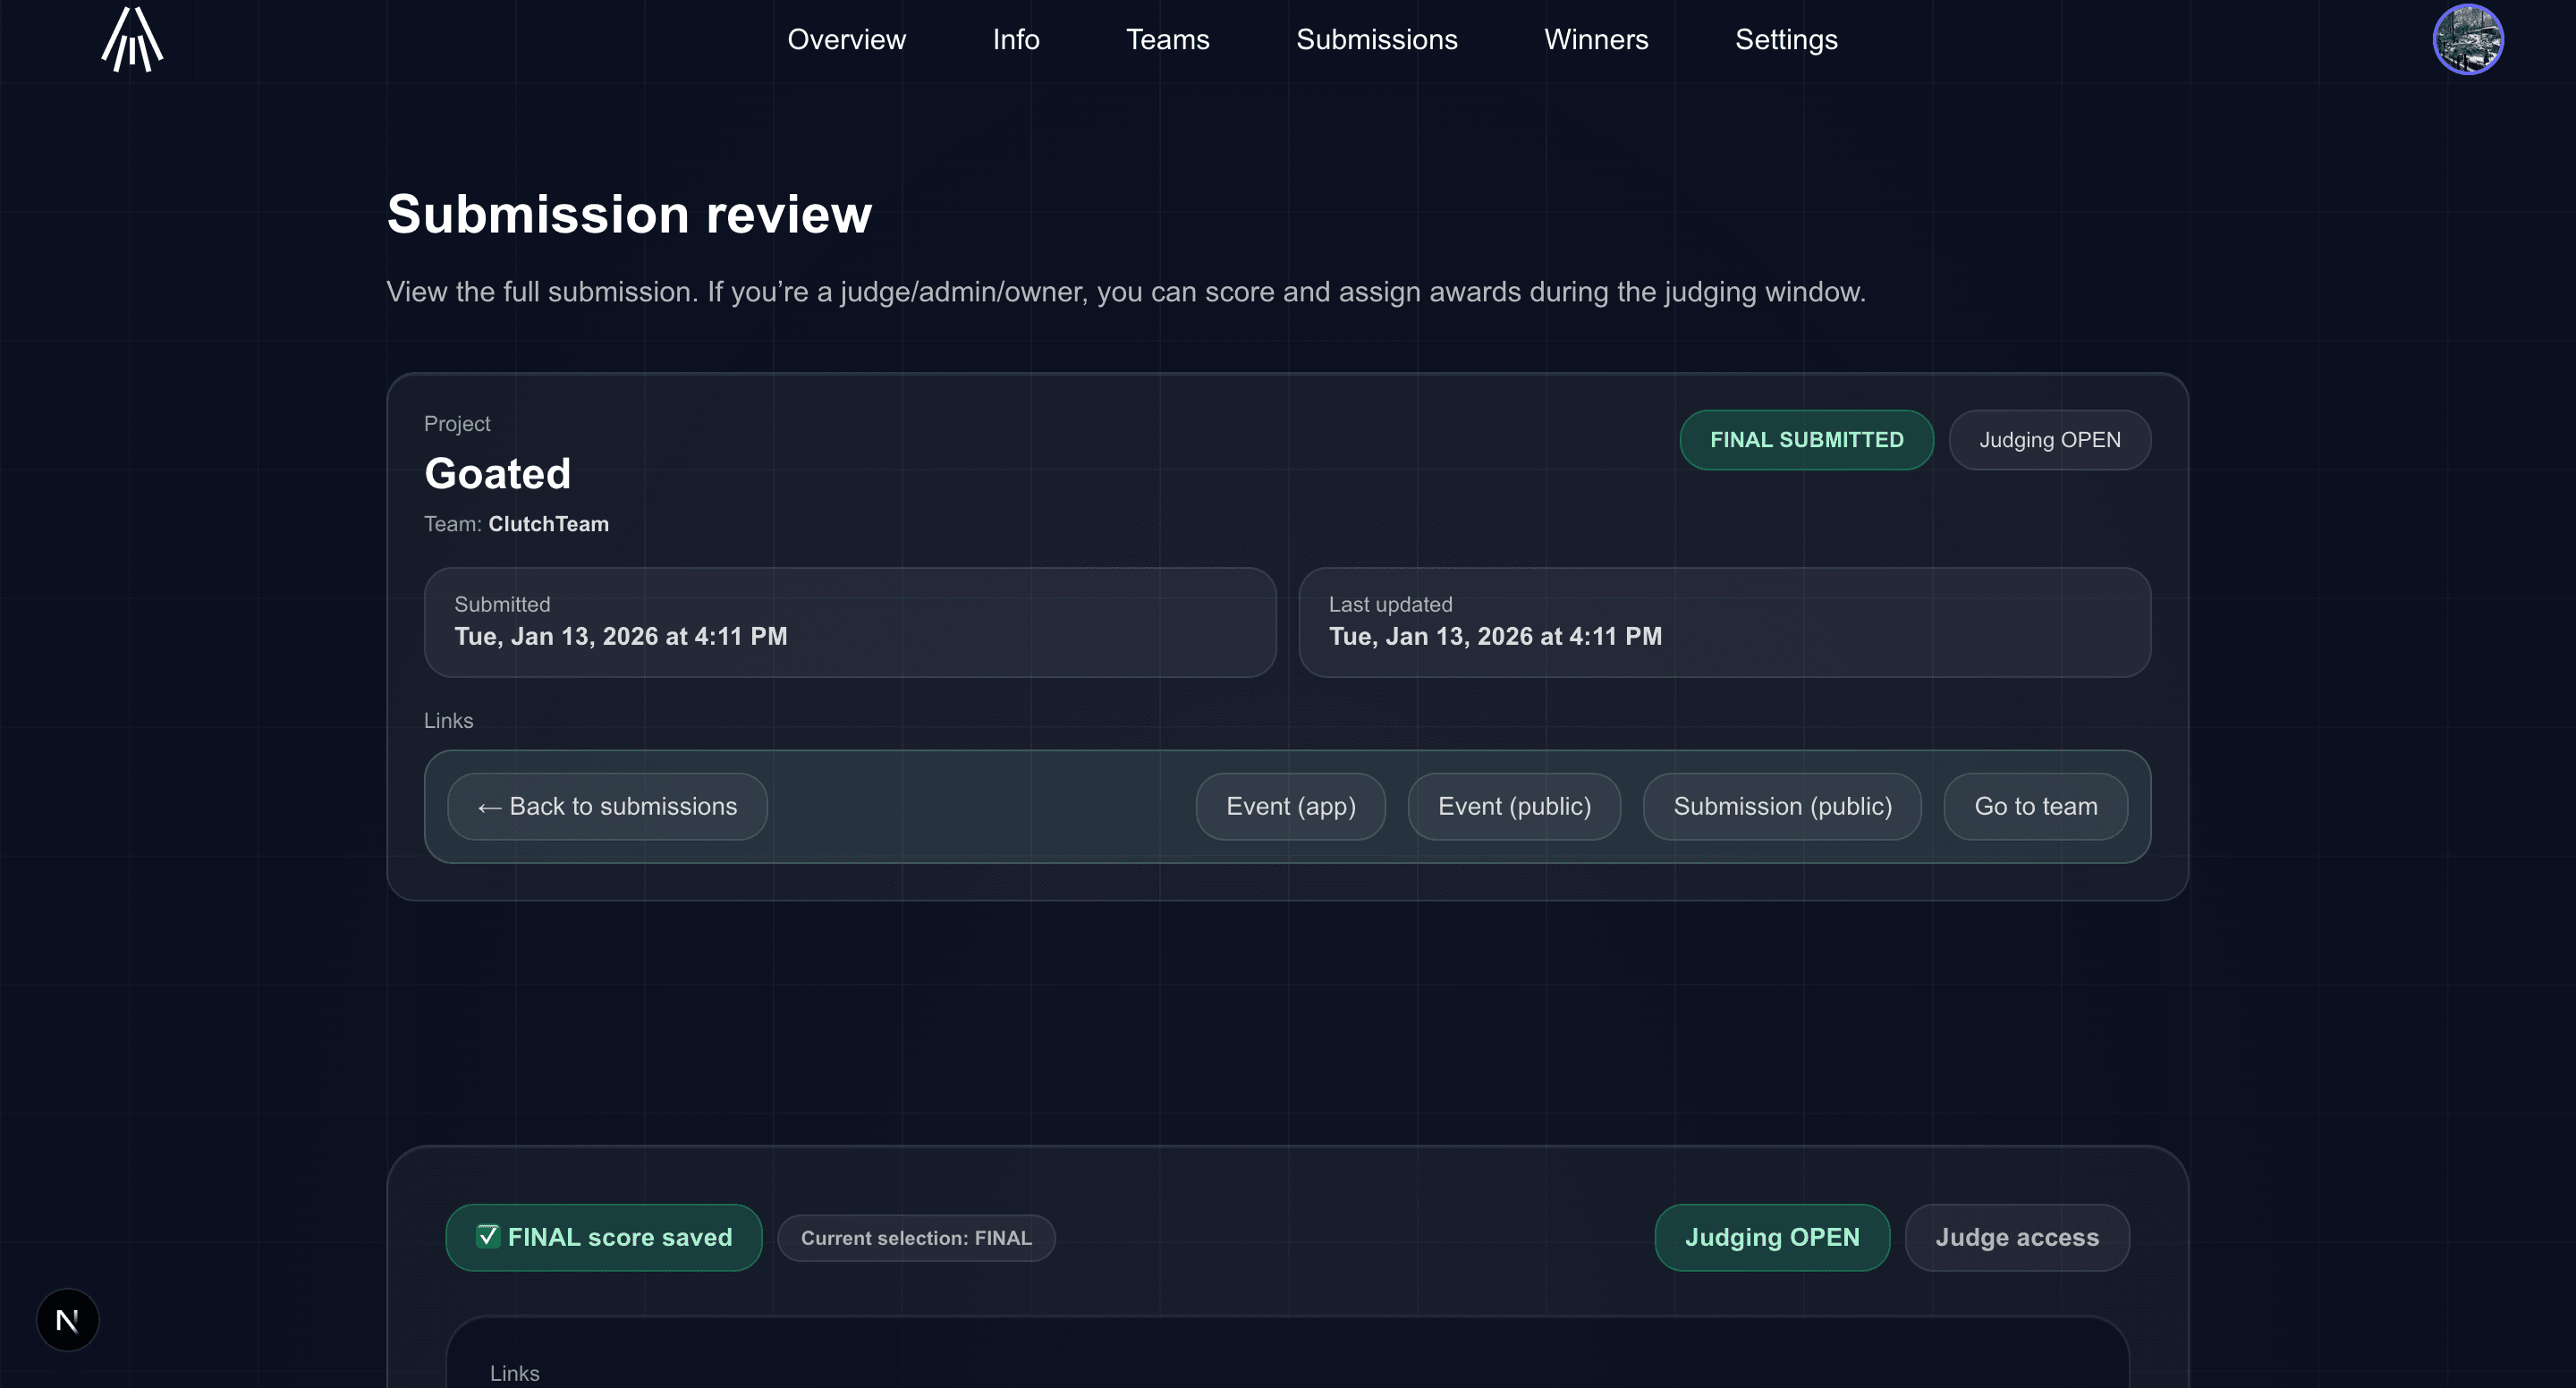Click the FINAL score saved checkmark badge

tap(604, 1237)
